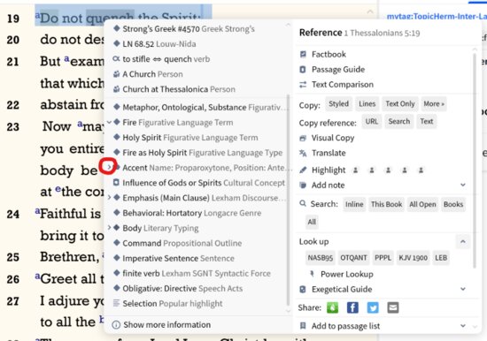Collapse the Look up section
Image resolution: width=487 pixels, height=341 pixels.
pyautogui.click(x=463, y=242)
